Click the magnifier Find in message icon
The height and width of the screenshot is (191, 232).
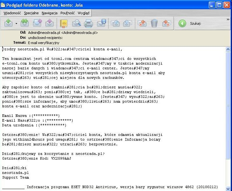(76, 23)
